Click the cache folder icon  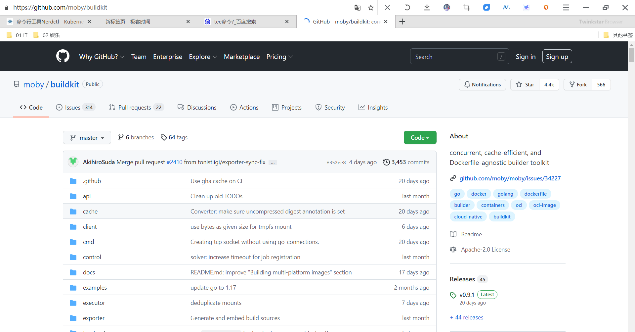tap(73, 212)
